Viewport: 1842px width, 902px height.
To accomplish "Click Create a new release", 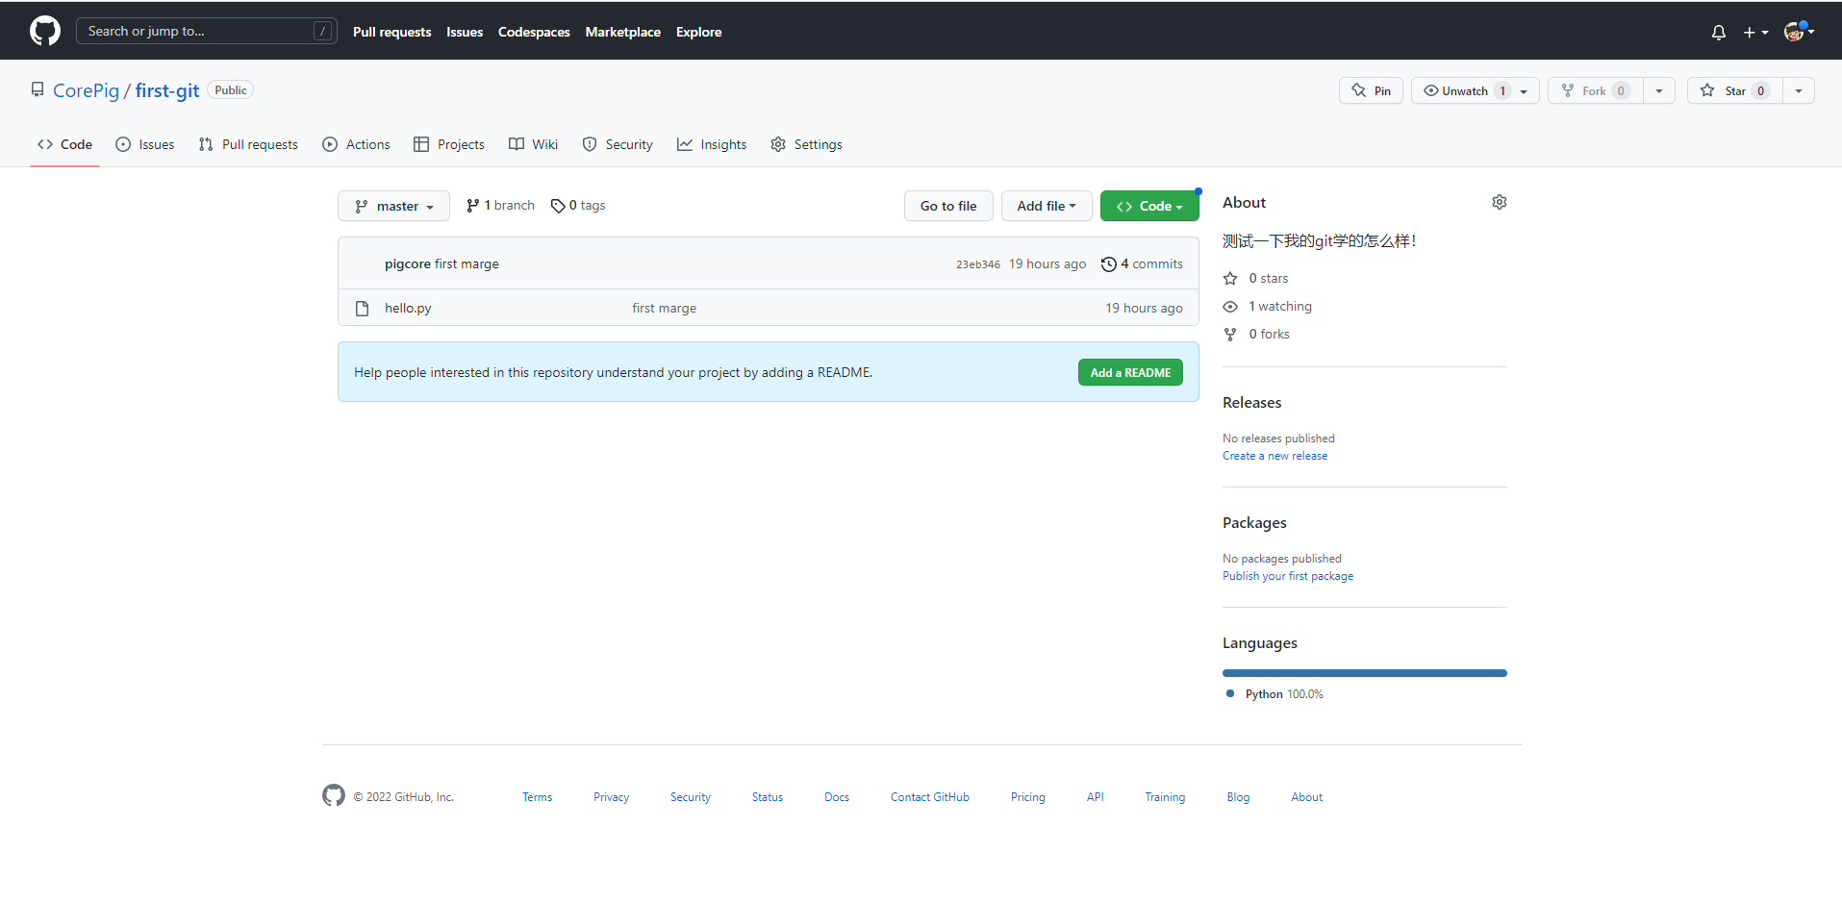I will [1274, 456].
